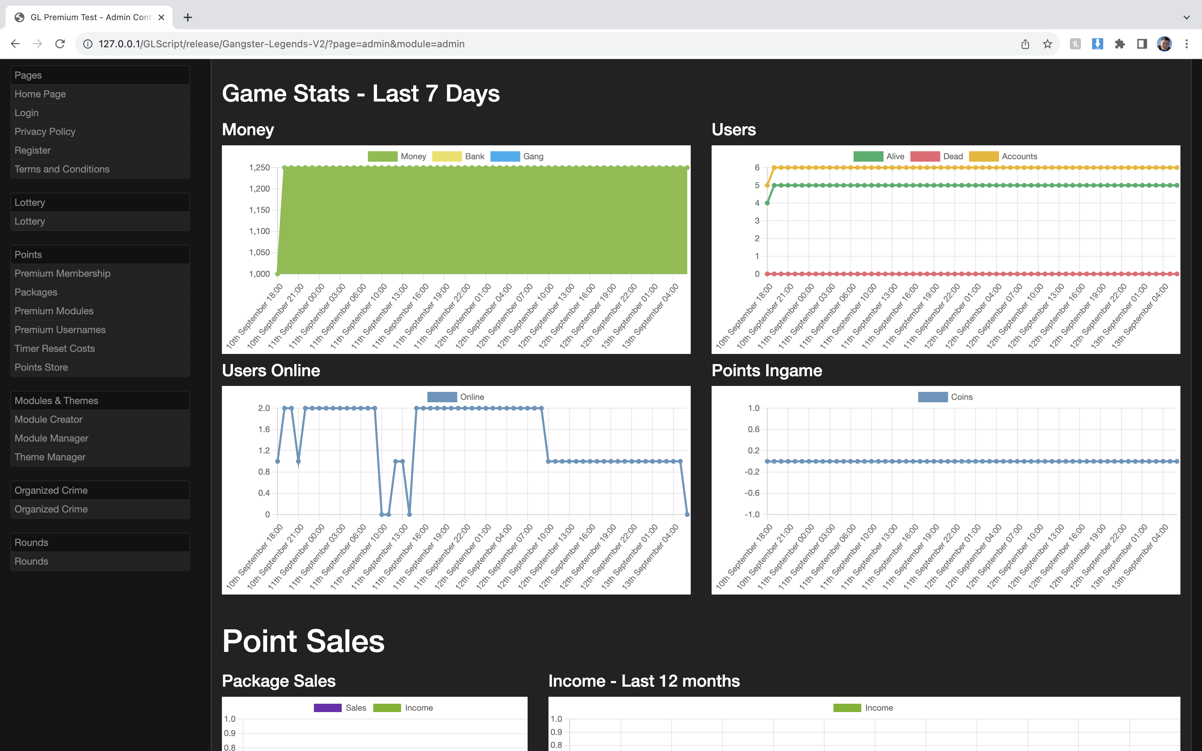This screenshot has height=751, width=1202.
Task: Toggle the Online legend item
Action: coord(456,397)
